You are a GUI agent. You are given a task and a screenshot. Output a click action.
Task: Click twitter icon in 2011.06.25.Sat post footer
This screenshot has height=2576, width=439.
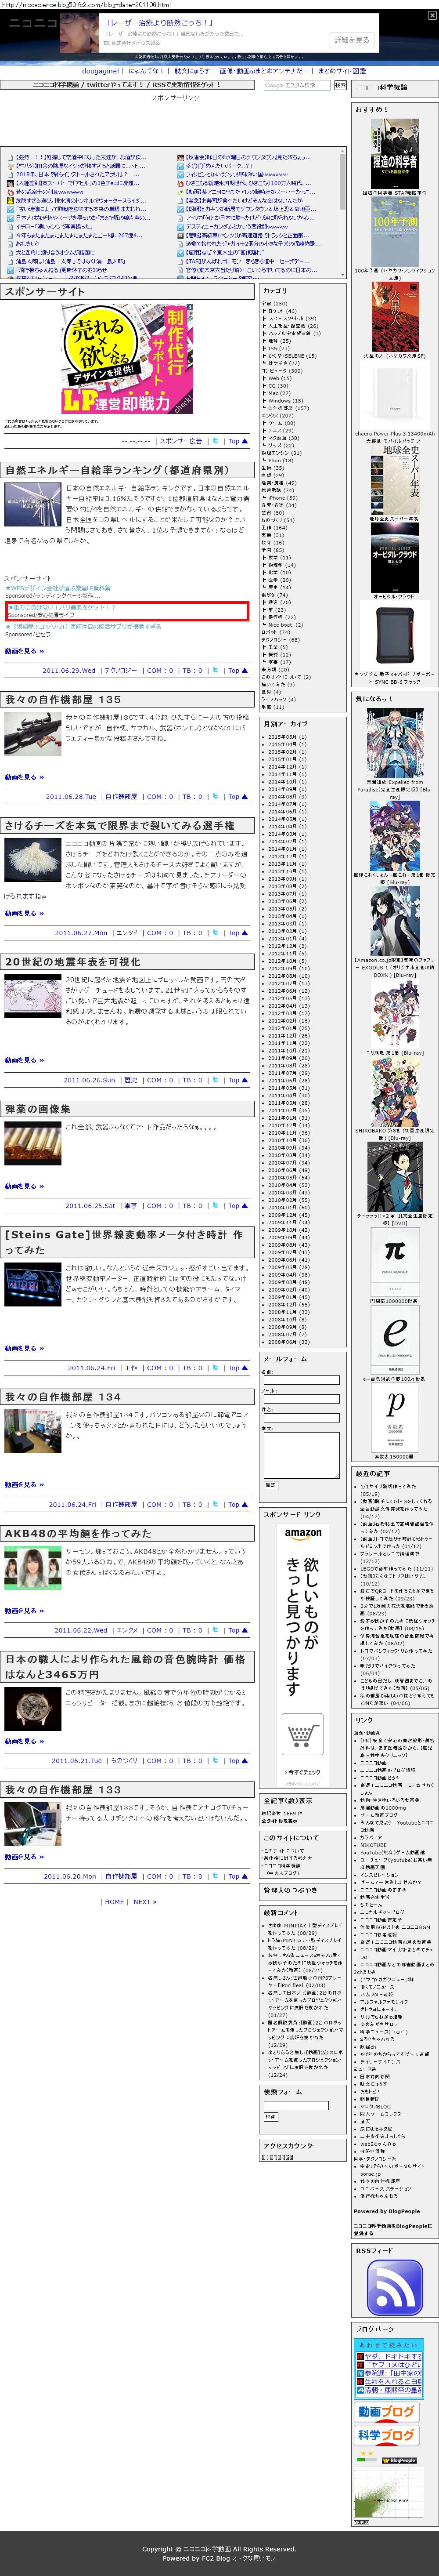point(215,1206)
